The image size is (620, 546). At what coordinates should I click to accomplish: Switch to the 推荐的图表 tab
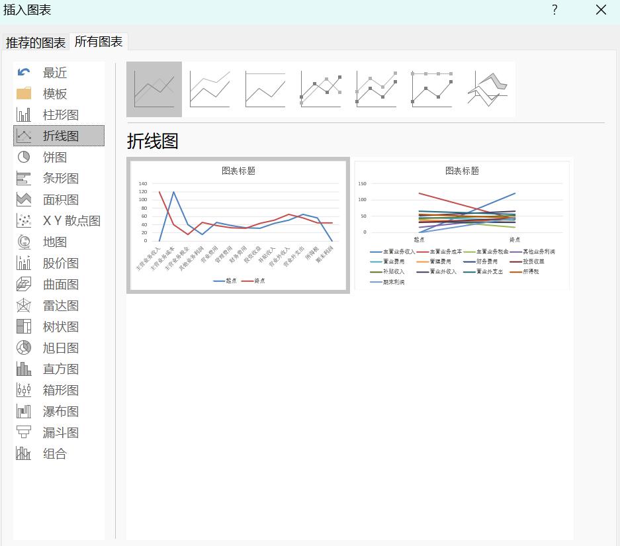[36, 42]
